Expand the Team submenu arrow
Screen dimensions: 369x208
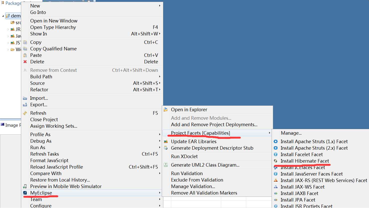point(160,199)
